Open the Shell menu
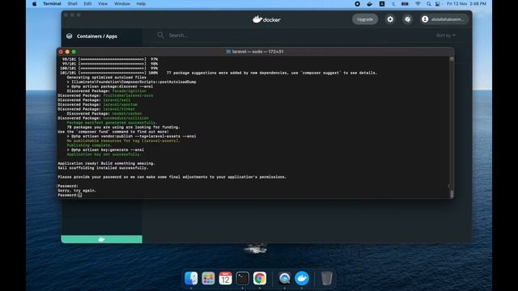The height and width of the screenshot is (291, 518). click(72, 3)
